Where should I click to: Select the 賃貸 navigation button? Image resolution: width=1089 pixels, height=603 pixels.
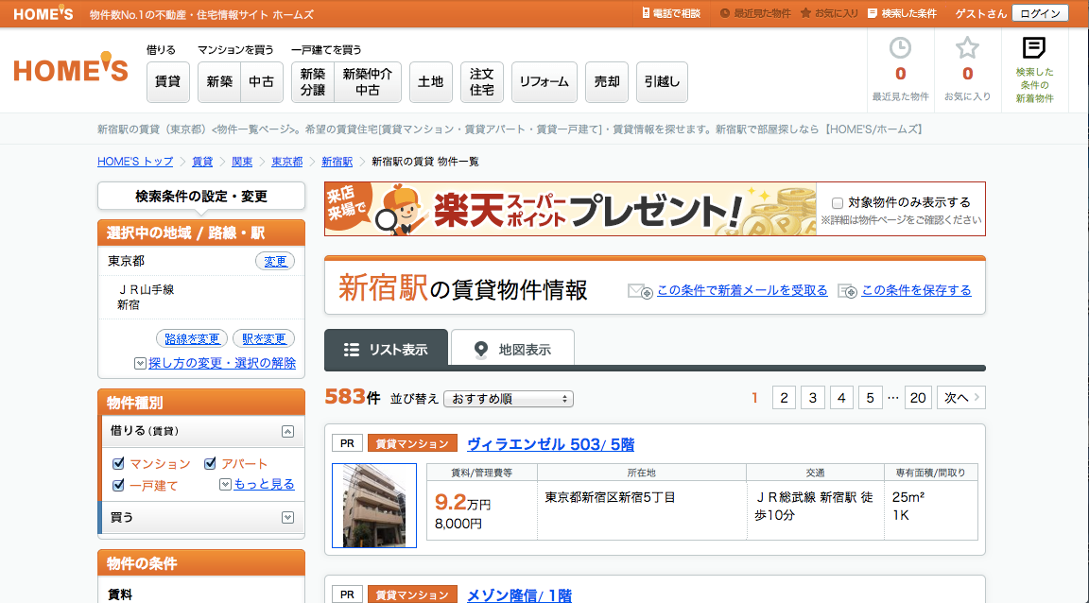click(167, 82)
